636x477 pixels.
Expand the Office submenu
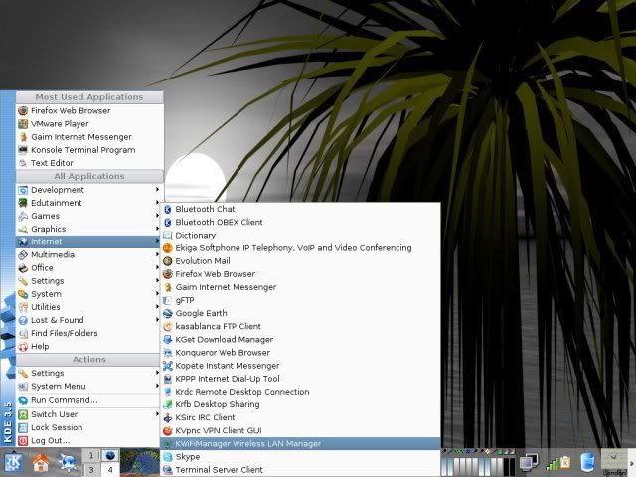coord(88,267)
